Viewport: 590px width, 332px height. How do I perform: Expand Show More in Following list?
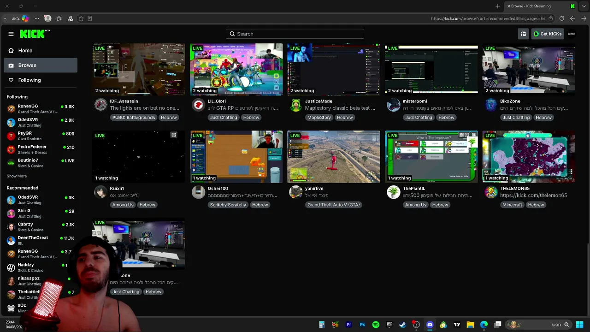point(17,176)
